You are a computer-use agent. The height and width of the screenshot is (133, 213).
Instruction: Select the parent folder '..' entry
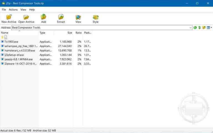click(x=6, y=37)
